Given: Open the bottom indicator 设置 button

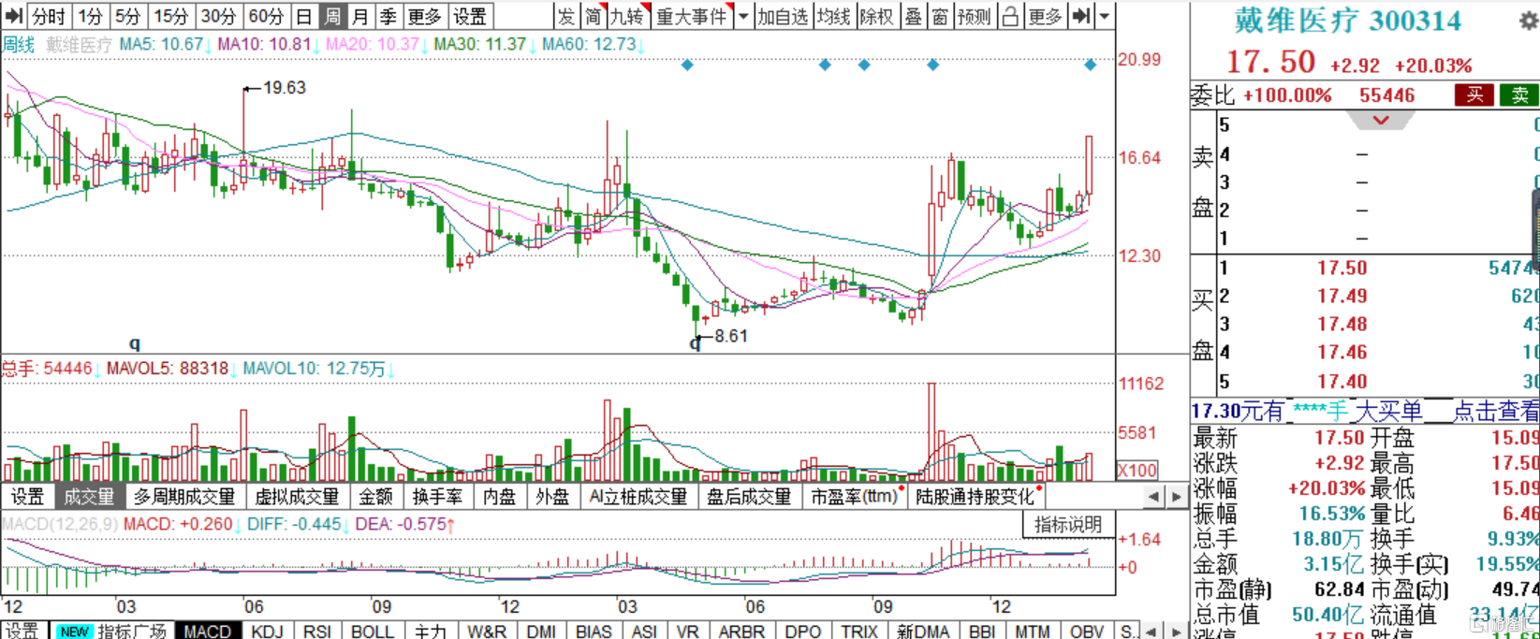Looking at the screenshot, I should 22,631.
